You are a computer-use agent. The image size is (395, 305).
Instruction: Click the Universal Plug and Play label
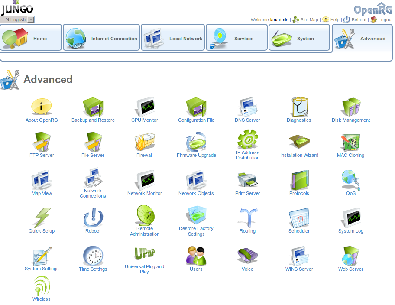(x=145, y=269)
